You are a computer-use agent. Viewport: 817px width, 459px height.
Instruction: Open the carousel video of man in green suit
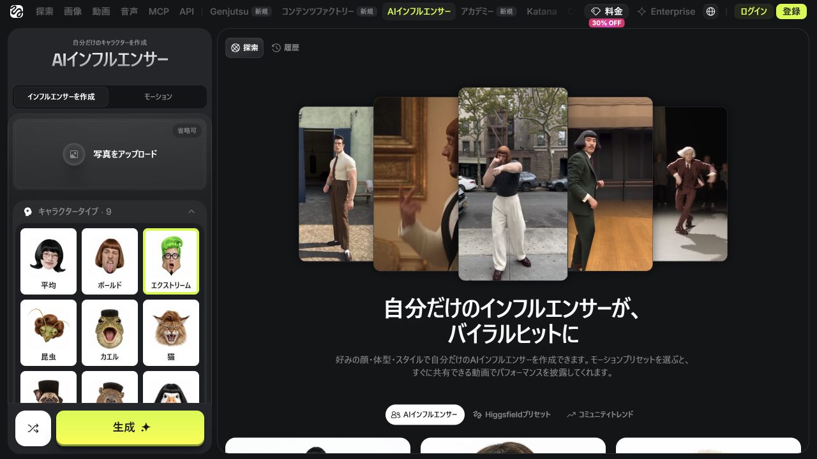click(610, 184)
